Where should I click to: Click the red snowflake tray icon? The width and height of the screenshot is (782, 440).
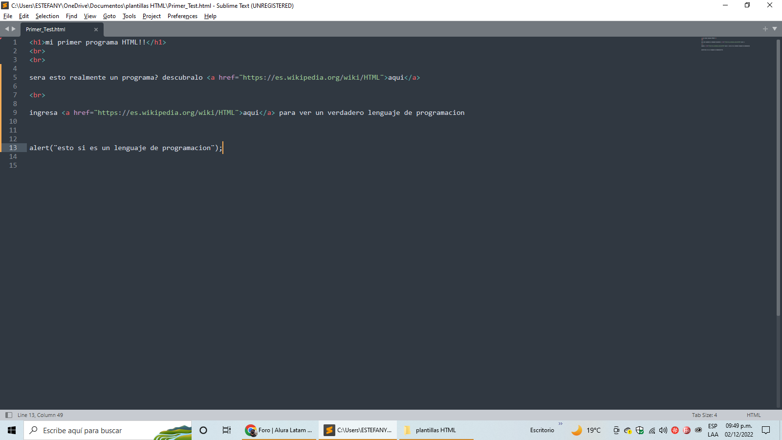point(675,430)
